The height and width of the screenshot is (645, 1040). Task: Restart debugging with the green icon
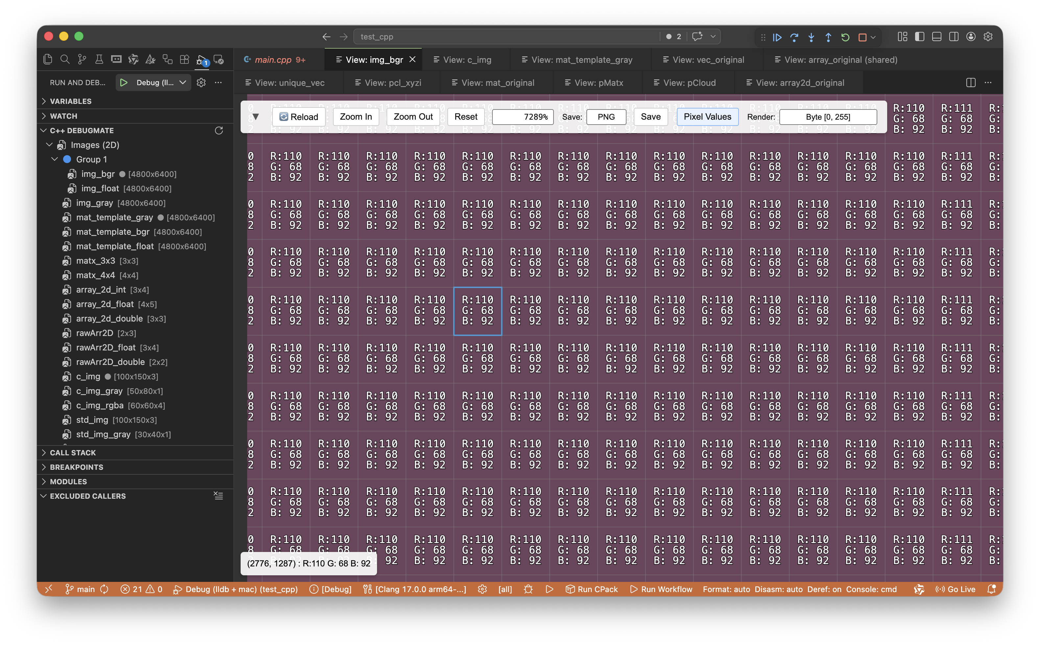point(845,37)
